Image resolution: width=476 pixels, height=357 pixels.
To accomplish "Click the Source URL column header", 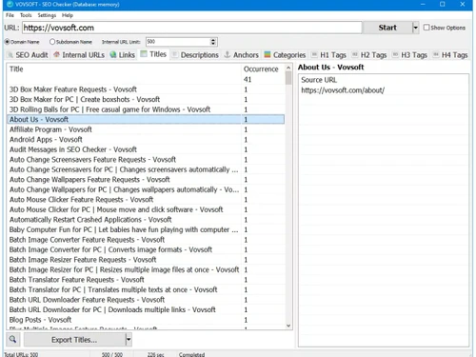I will pyautogui.click(x=383, y=80).
